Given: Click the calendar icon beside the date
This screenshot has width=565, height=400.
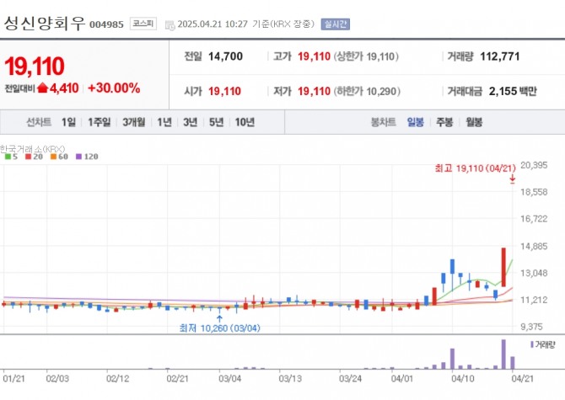Looking at the screenshot, I should 169,24.
